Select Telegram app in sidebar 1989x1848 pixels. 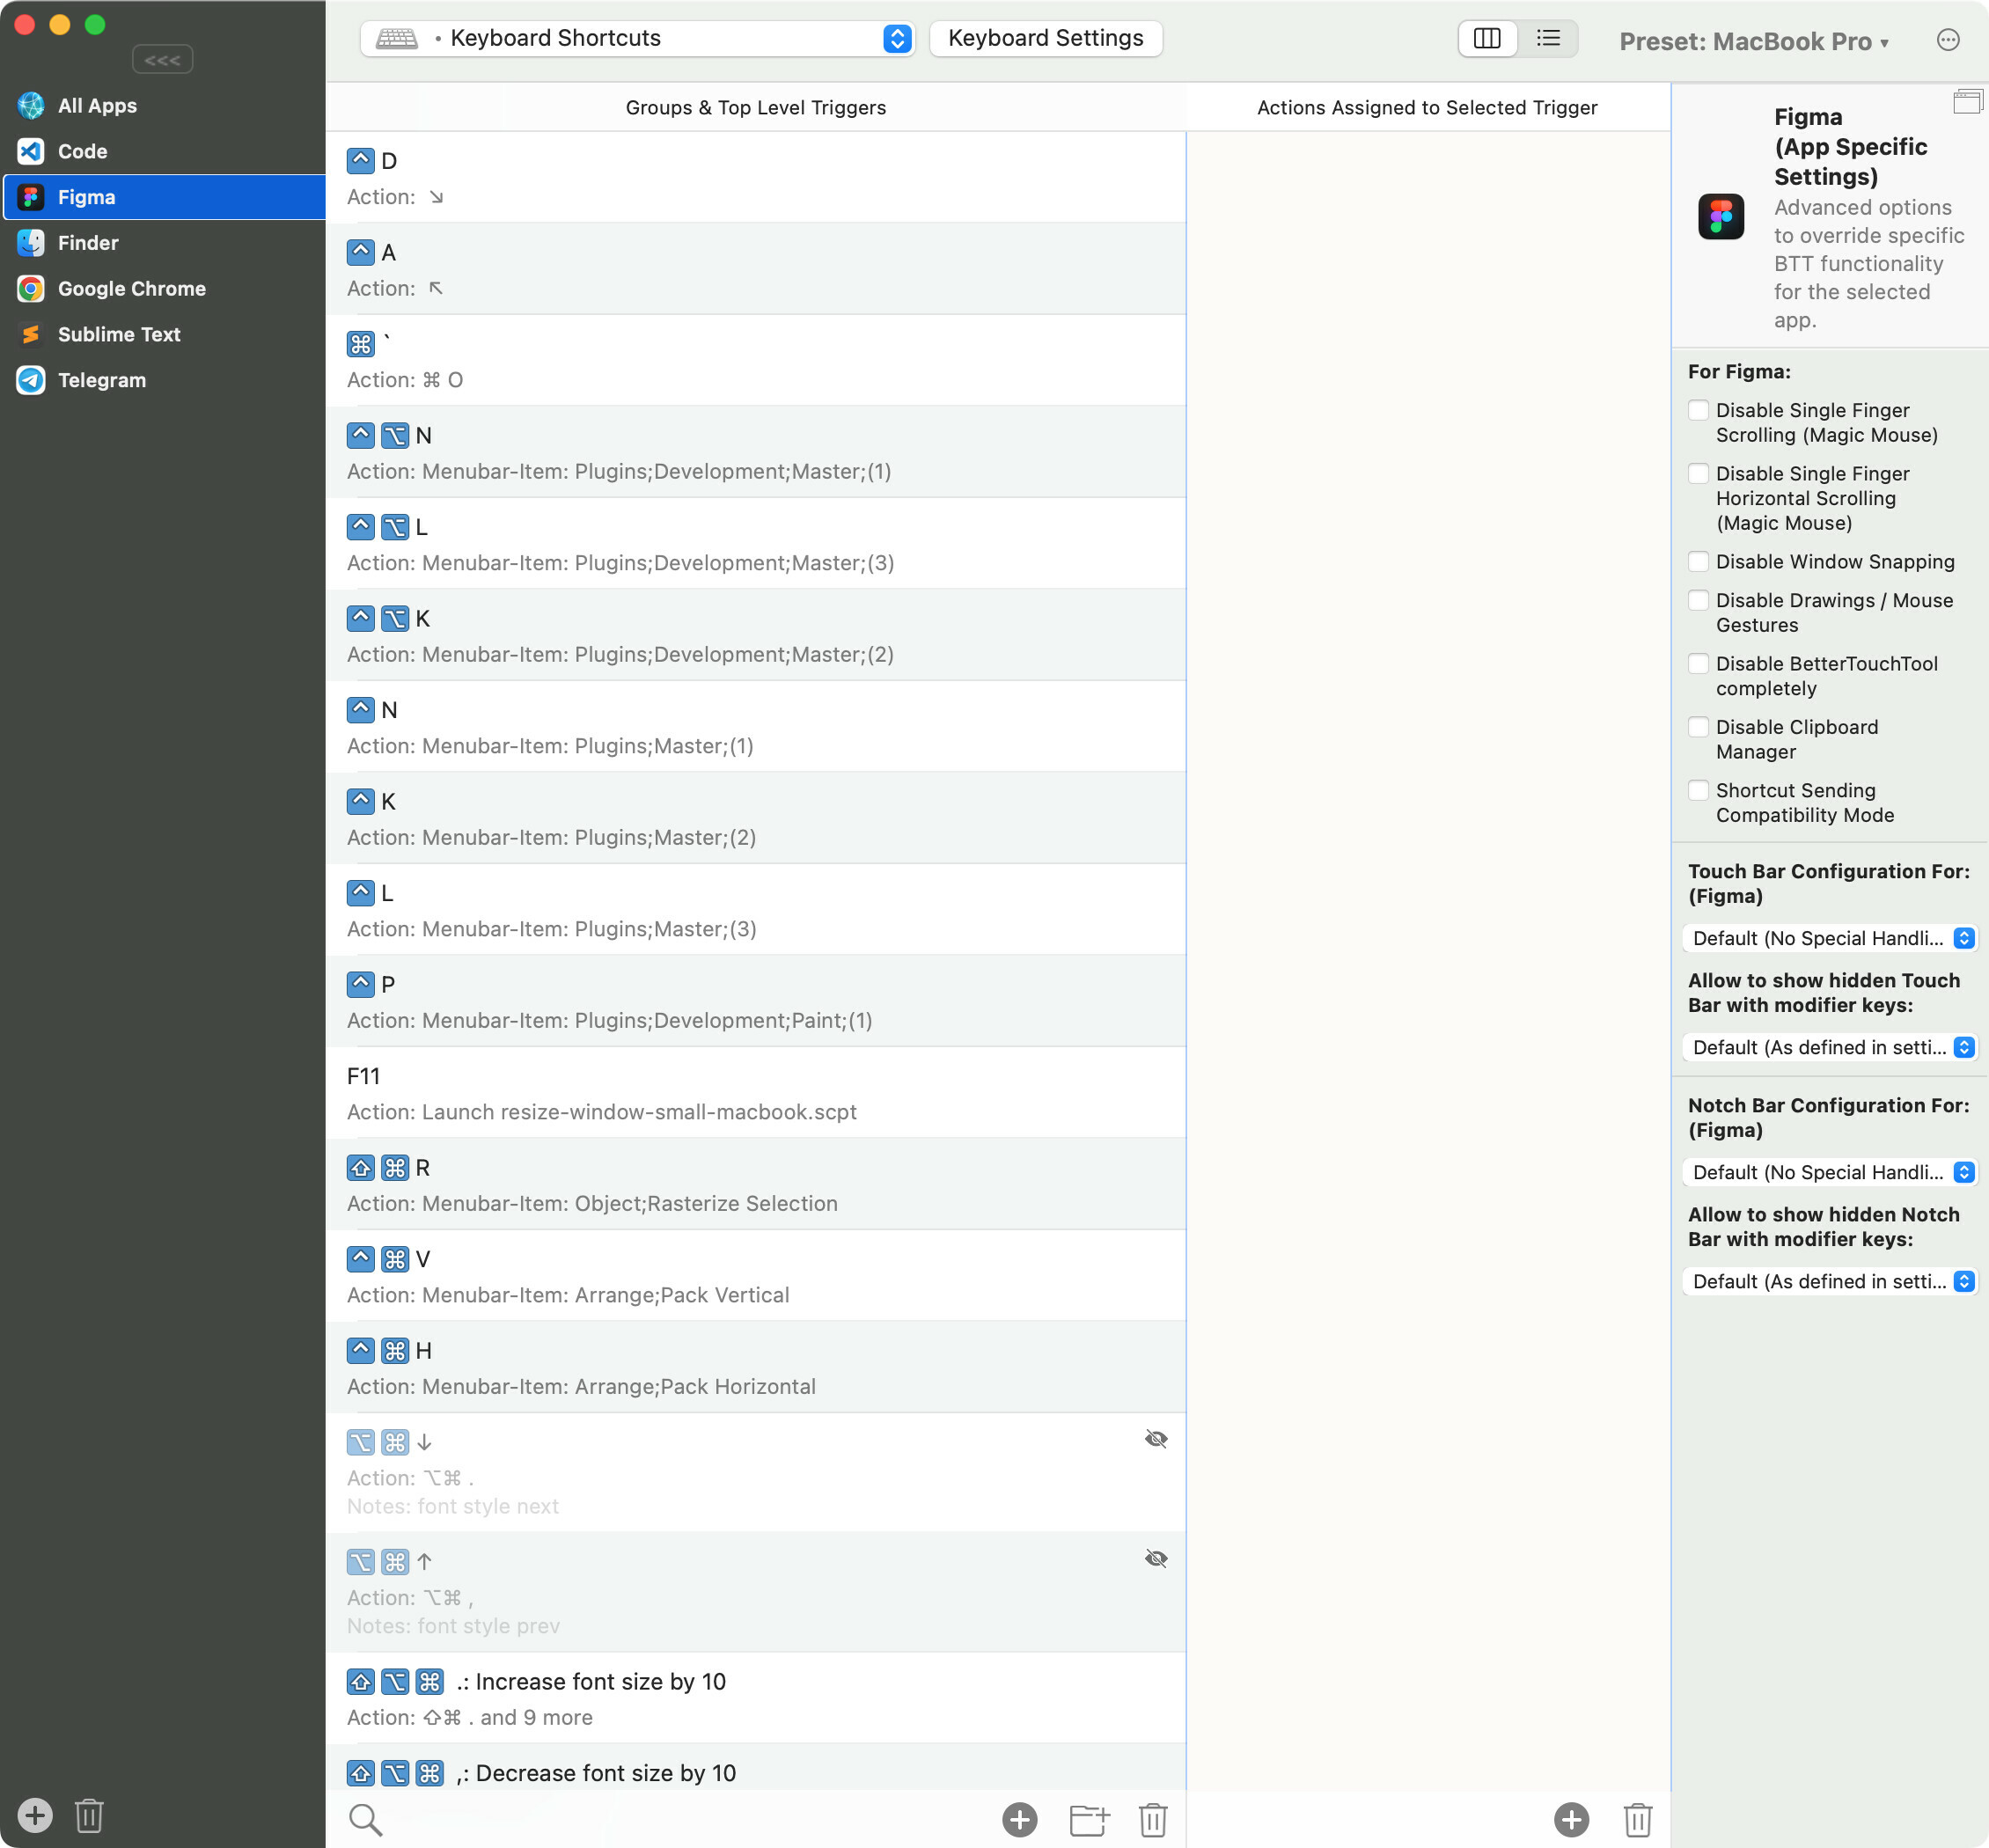[163, 380]
